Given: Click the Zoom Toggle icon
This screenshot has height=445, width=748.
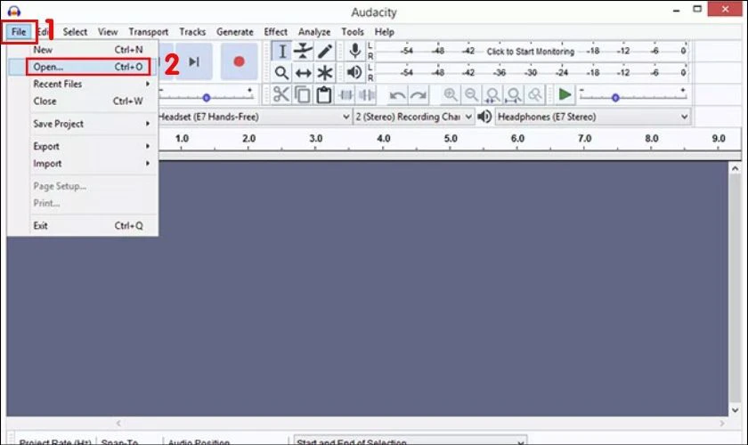Looking at the screenshot, I should coord(535,94).
